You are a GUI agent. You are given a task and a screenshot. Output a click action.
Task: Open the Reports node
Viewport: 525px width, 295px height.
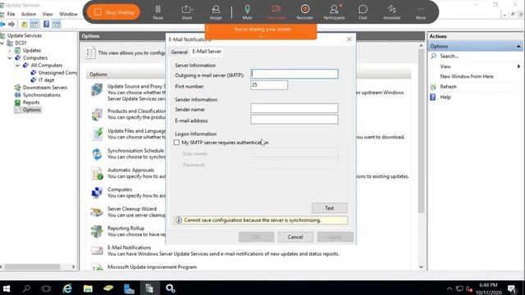click(x=31, y=102)
